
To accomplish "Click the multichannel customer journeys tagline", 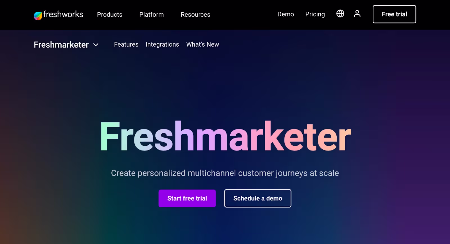I will tap(225, 173).
